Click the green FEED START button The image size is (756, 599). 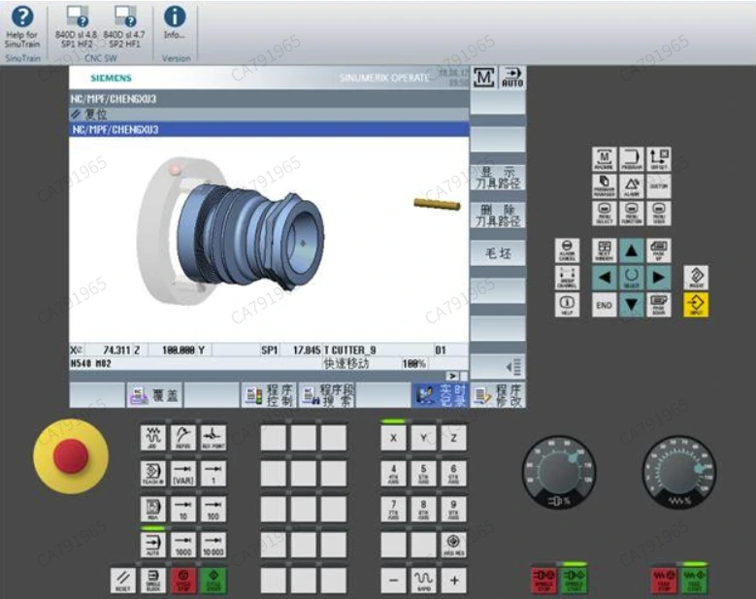tap(694, 581)
